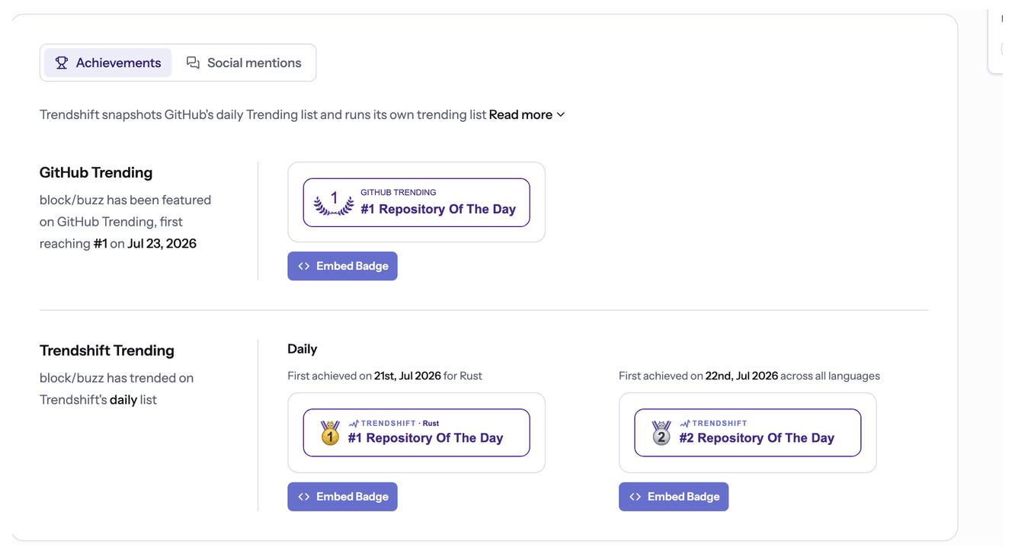Image resolution: width=1015 pixels, height=554 pixels.
Task: Click Embed Badge under GitHub Trending badge
Action: tap(342, 266)
